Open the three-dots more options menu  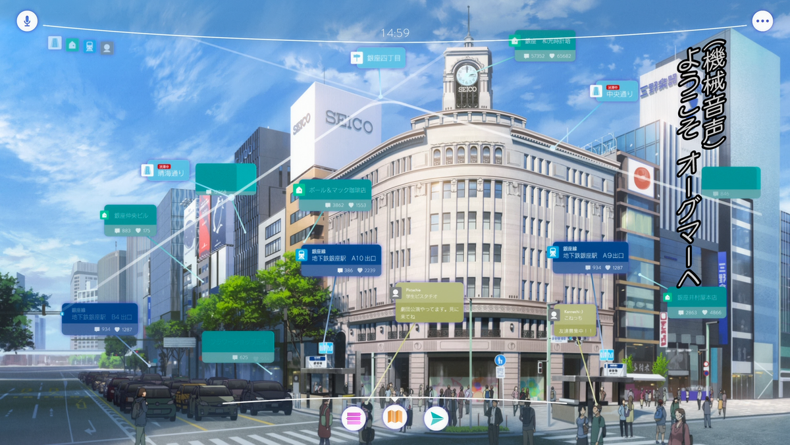(762, 21)
